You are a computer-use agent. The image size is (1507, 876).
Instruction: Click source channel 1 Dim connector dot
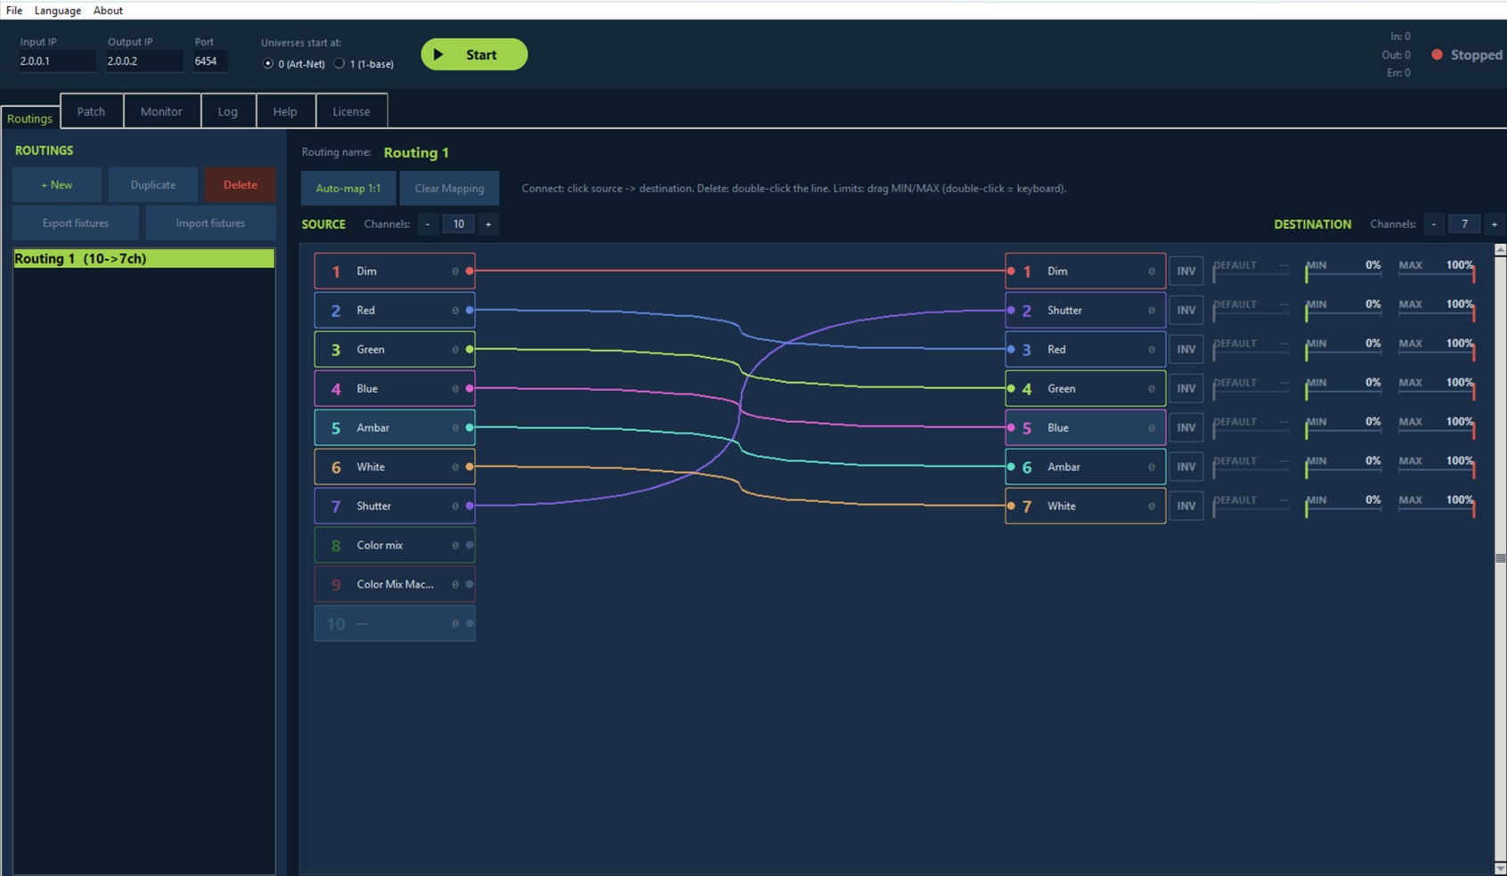pos(469,271)
